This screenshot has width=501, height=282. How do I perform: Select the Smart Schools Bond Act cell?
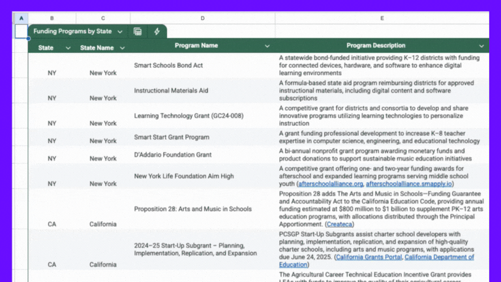pos(203,65)
